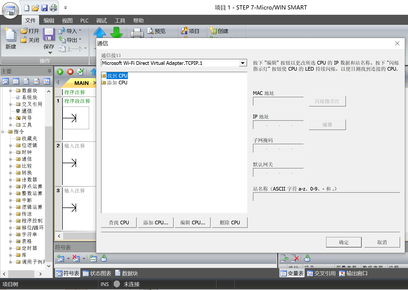The width and height of the screenshot is (408, 290).
Task: Click the status chart icon under 主要 panel
Action: click(16, 81)
